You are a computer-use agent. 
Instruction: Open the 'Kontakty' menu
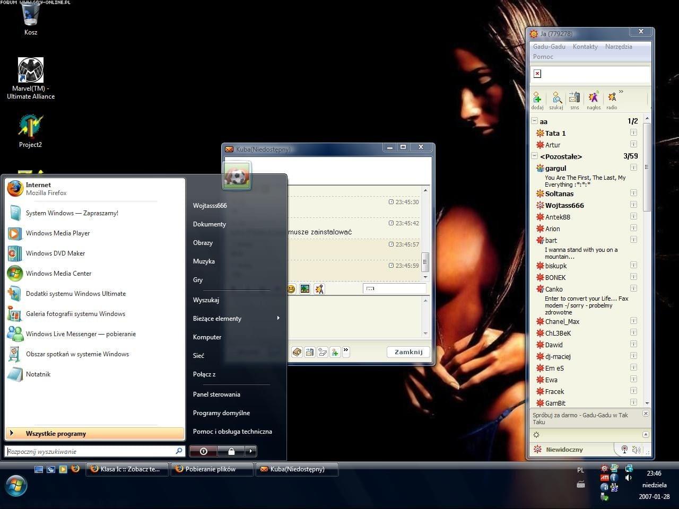(x=585, y=47)
